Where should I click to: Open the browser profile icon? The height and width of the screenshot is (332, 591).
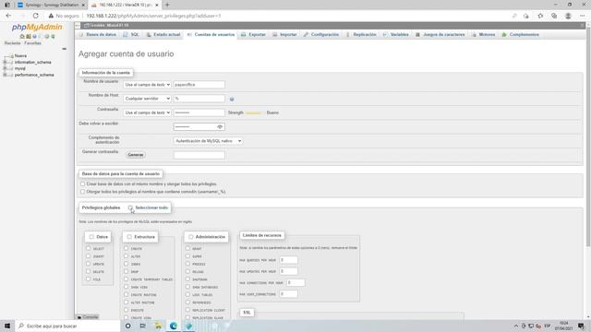coord(568,16)
